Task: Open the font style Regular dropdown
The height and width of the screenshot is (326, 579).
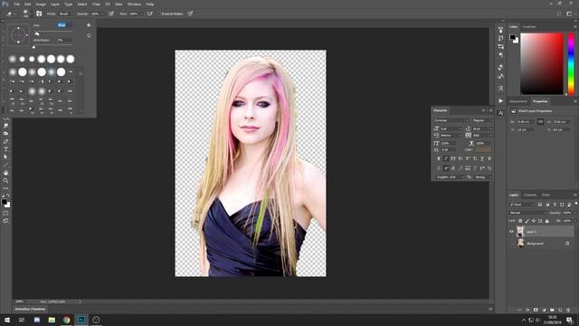Action: point(482,120)
